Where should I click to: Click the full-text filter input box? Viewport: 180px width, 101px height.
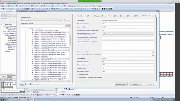point(43,26)
